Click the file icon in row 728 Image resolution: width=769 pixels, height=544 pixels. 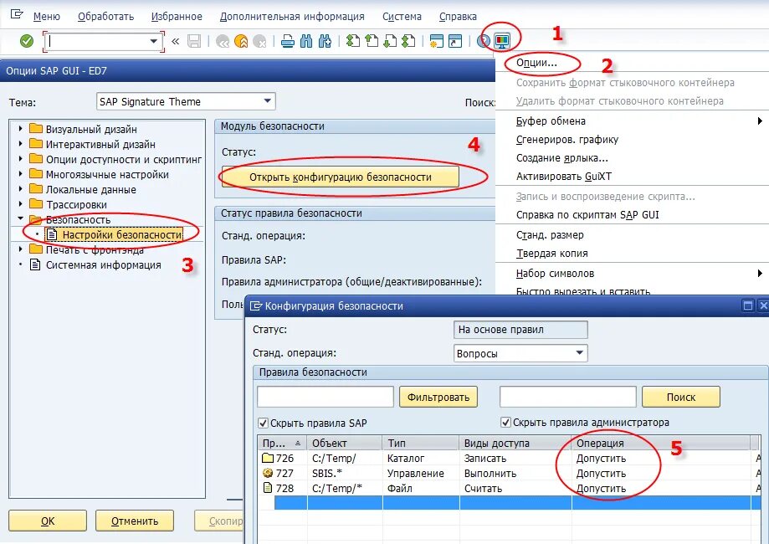pyautogui.click(x=268, y=488)
